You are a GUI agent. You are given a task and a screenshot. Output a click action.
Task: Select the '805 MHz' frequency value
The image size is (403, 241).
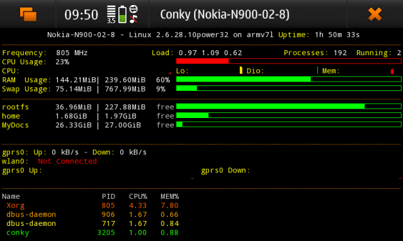click(x=72, y=53)
